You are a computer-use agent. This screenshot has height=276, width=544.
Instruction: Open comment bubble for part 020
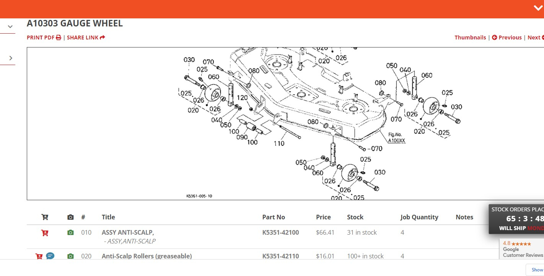(x=50, y=256)
